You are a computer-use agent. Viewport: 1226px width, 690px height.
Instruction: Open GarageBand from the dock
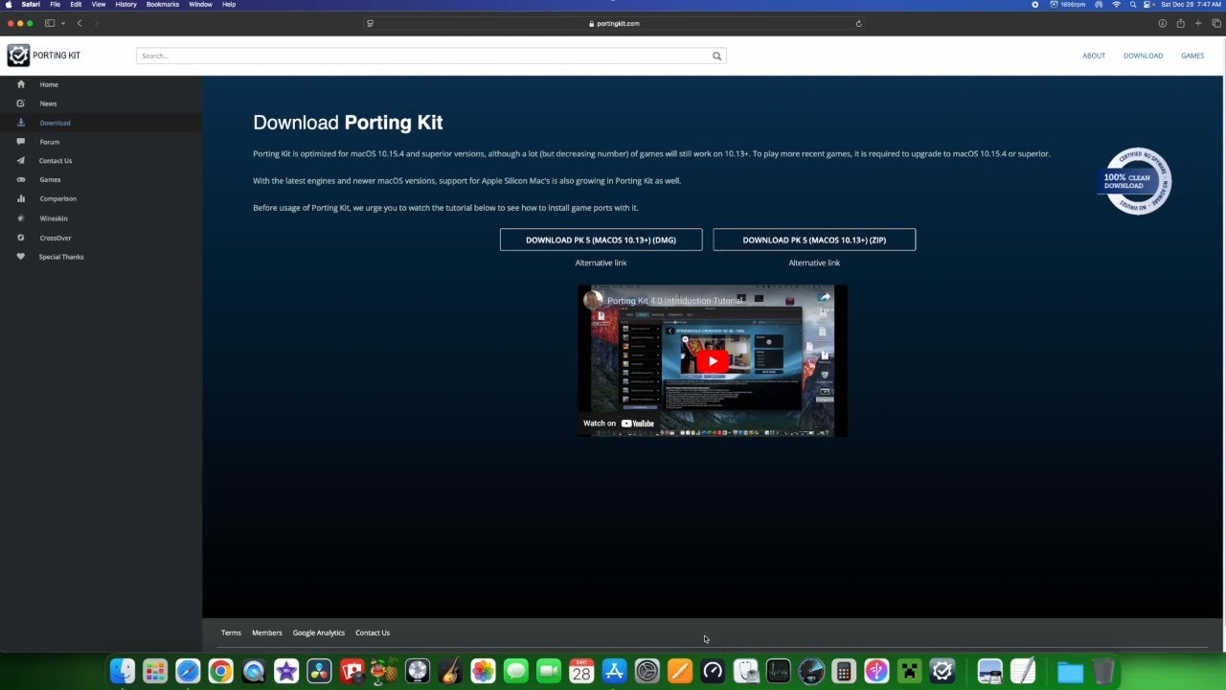tap(450, 671)
